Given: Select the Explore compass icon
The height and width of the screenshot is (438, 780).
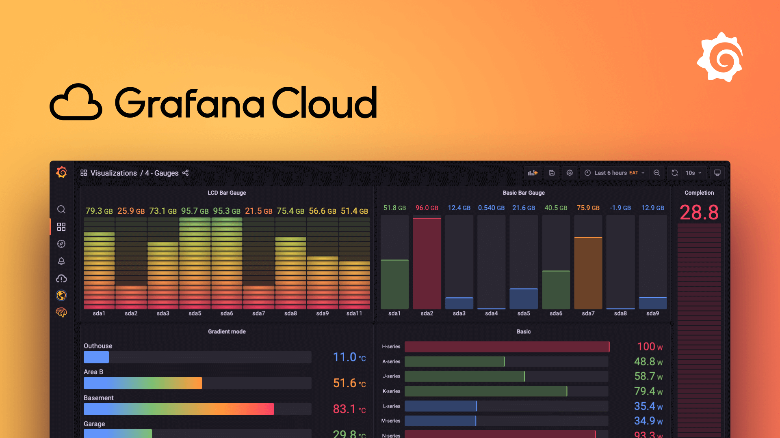Looking at the screenshot, I should [61, 244].
